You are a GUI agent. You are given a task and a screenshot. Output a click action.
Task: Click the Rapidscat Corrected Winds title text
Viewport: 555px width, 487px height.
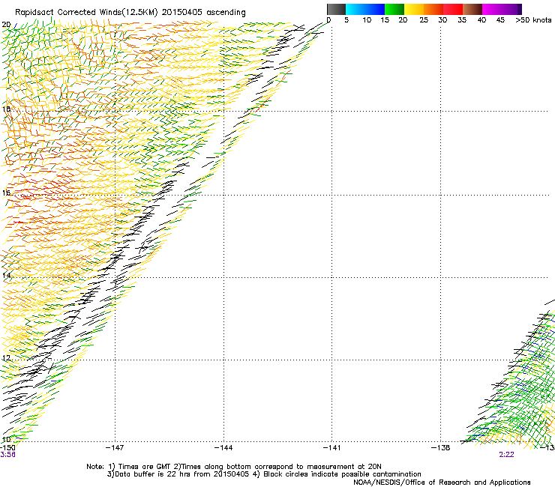pyautogui.click(x=130, y=13)
